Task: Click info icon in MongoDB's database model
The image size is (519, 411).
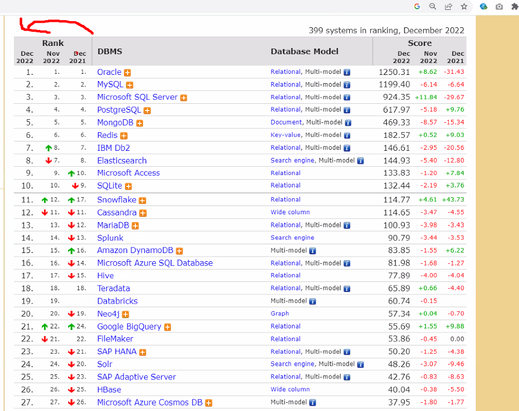Action: click(348, 123)
